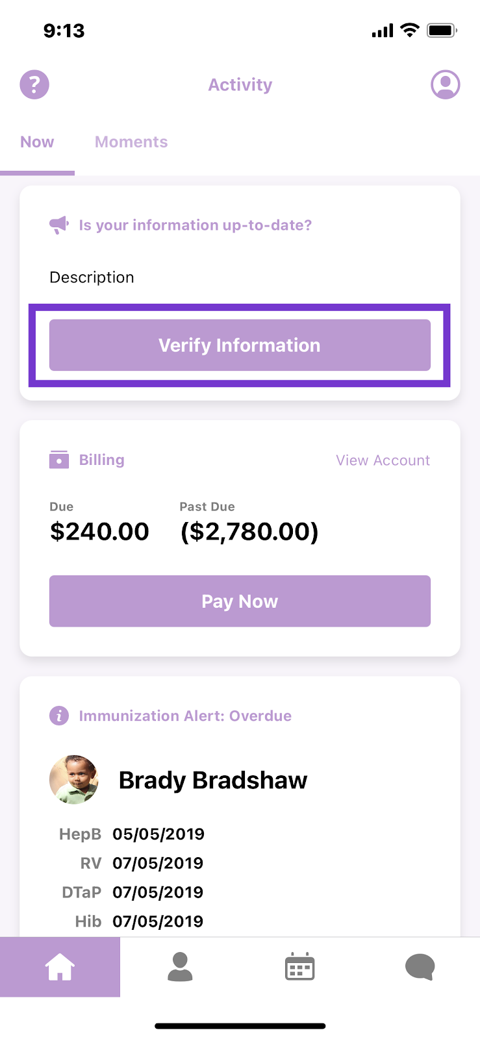
Task: Tap the Immunization Alert: Overdue heading
Action: click(x=185, y=716)
